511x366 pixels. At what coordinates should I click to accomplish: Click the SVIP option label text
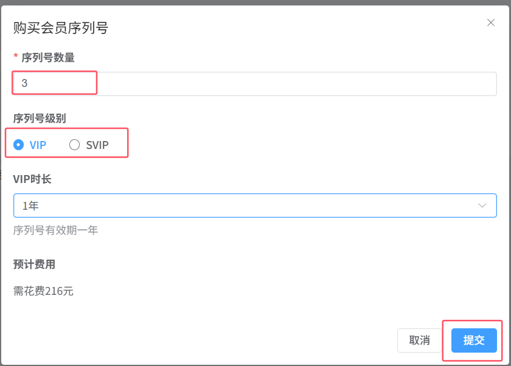click(x=97, y=145)
